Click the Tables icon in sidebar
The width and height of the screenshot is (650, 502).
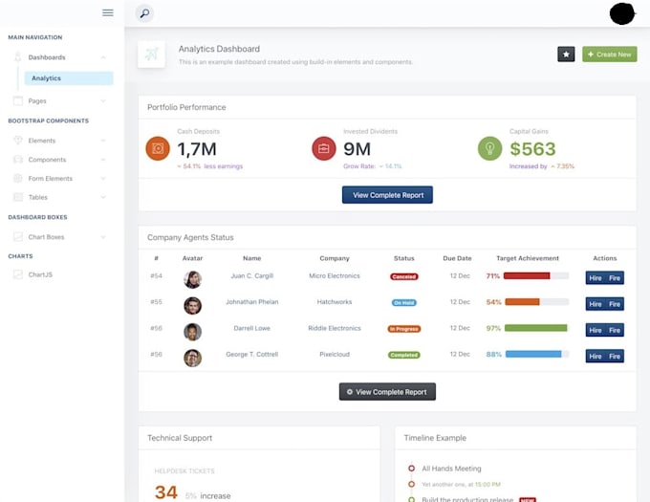coord(18,197)
